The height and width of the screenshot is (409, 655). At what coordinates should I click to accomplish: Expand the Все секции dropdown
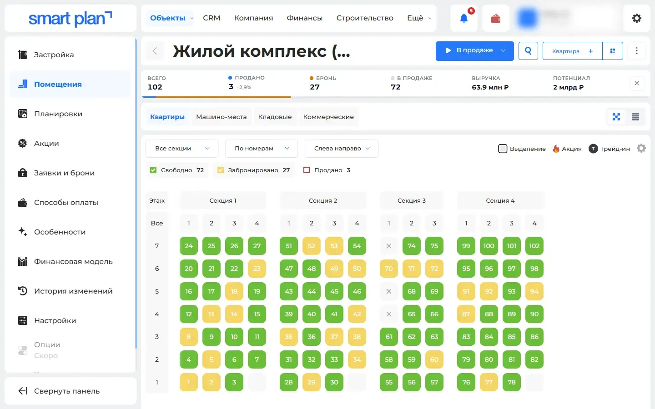click(x=182, y=149)
